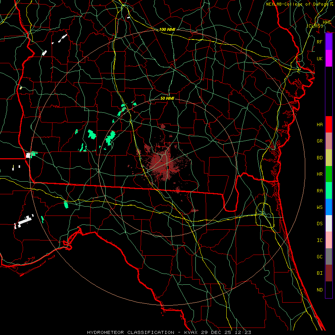This screenshot has width=335, height=335.
Task: Click the GC gray legend swatch
Action: coord(329,256)
